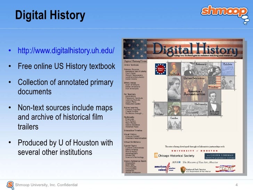Click the University of Houston text link
The width and height of the screenshot is (253, 190).
click(194, 151)
